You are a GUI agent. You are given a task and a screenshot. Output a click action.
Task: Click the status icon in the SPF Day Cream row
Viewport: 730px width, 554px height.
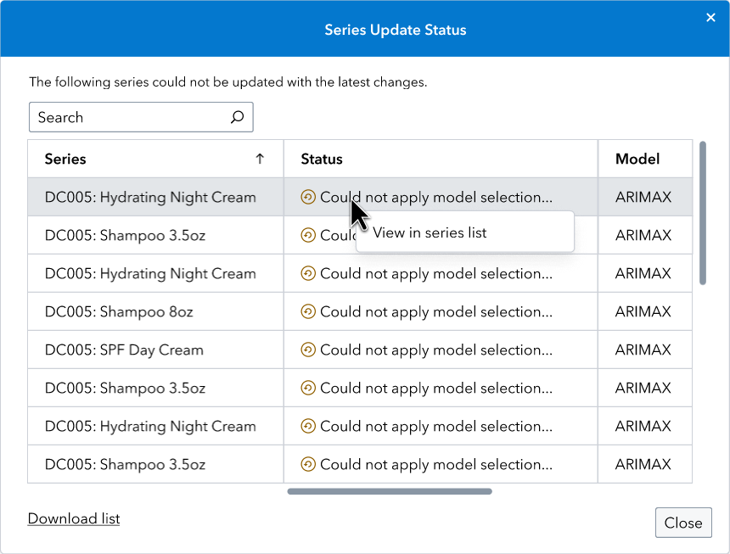307,350
